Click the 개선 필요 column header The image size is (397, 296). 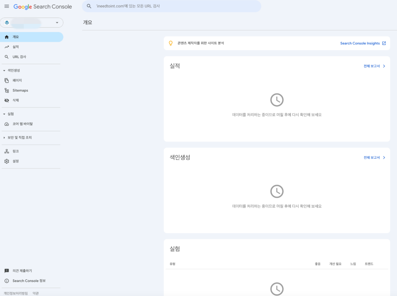[x=335, y=264]
